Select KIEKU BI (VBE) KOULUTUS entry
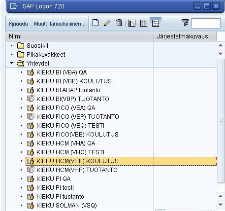 click(74, 81)
